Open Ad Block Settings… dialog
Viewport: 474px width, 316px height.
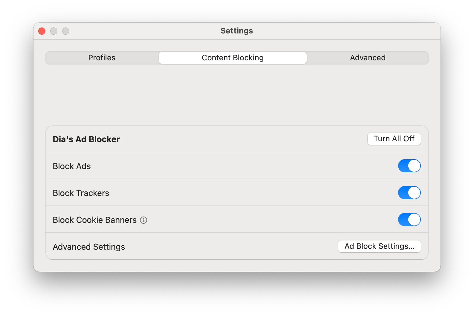pyautogui.click(x=379, y=246)
